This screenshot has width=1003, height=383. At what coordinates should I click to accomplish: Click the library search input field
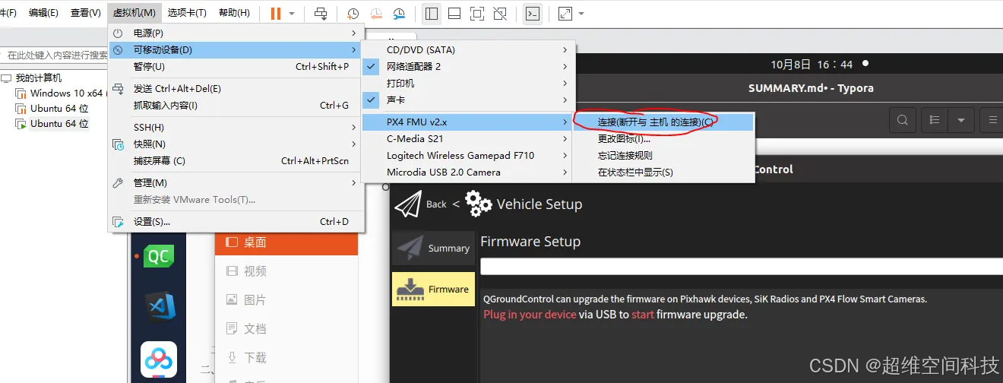[55, 55]
